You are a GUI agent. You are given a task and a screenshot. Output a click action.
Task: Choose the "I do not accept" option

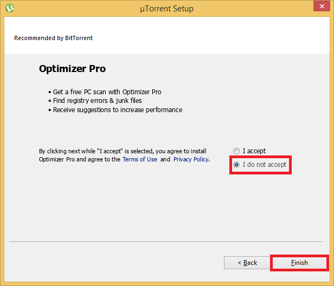pyautogui.click(x=236, y=164)
